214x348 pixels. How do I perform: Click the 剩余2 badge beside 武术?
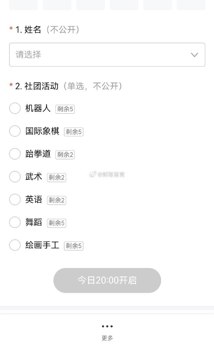click(57, 177)
